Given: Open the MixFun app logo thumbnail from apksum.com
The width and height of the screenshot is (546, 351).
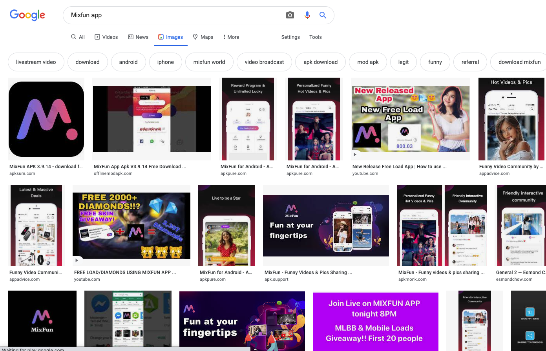Looking at the screenshot, I should pos(46,119).
